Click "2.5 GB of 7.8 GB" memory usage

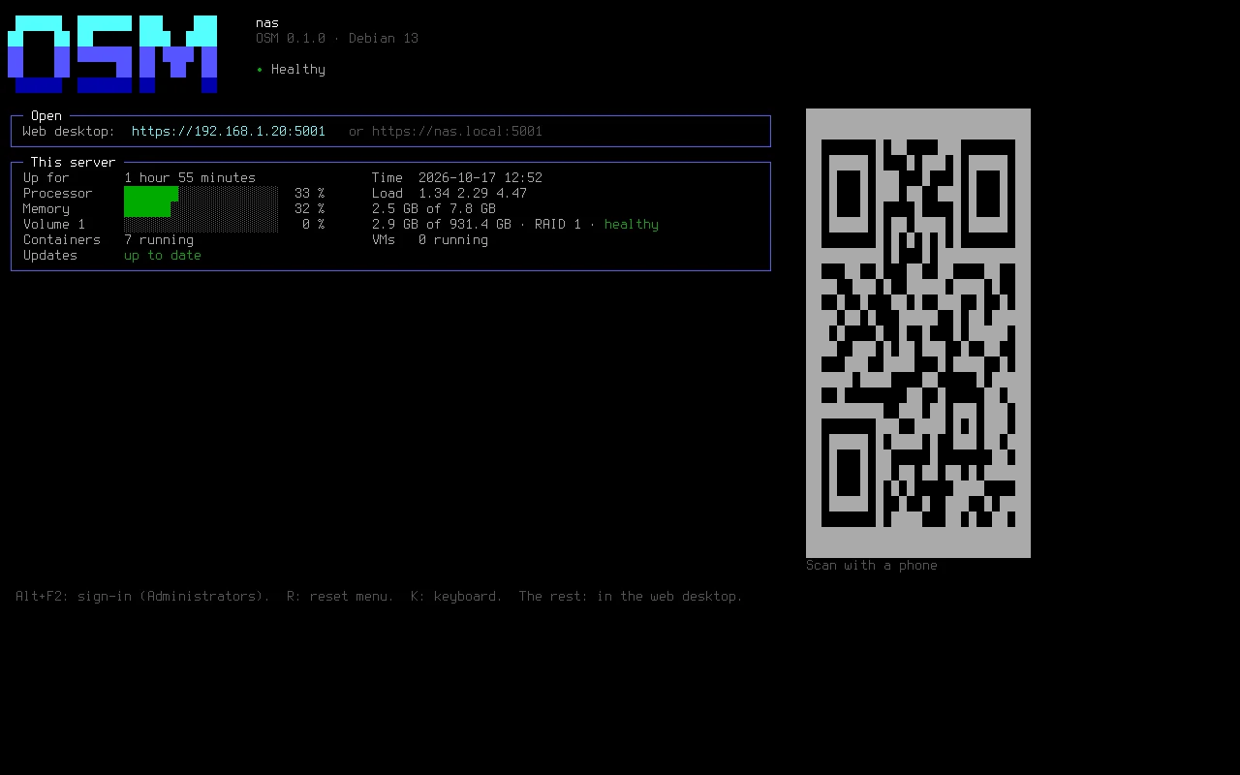434,209
